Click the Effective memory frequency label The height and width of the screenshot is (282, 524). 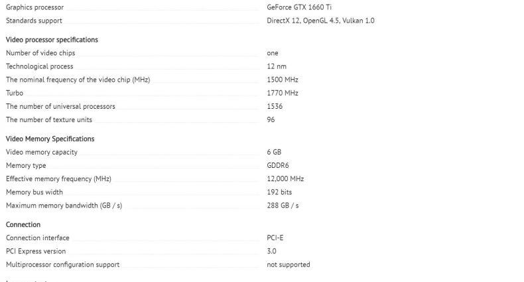(x=58, y=178)
